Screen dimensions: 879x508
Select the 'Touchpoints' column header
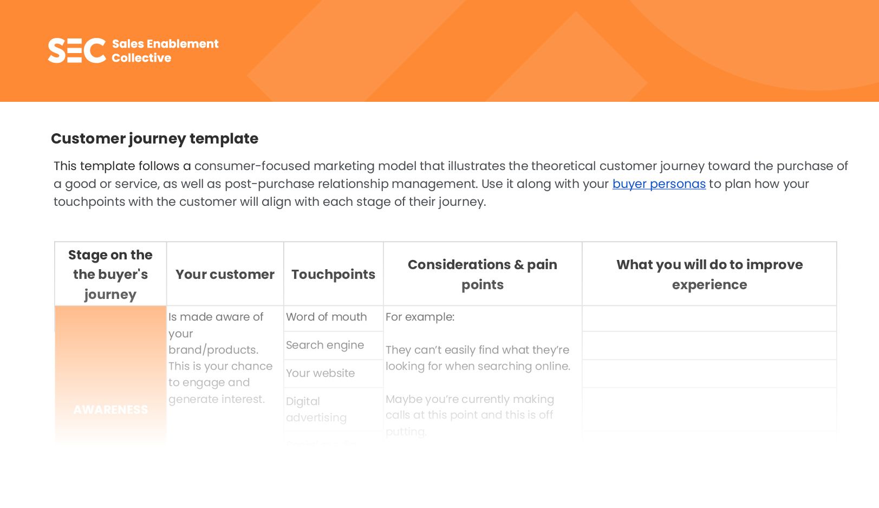point(333,275)
